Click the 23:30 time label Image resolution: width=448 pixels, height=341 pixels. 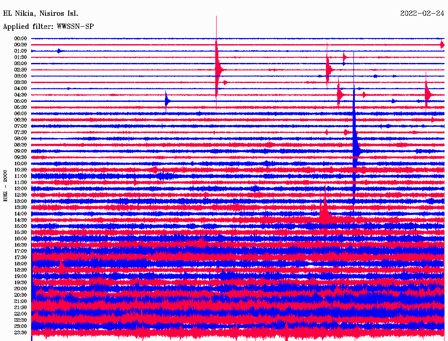tap(21, 333)
